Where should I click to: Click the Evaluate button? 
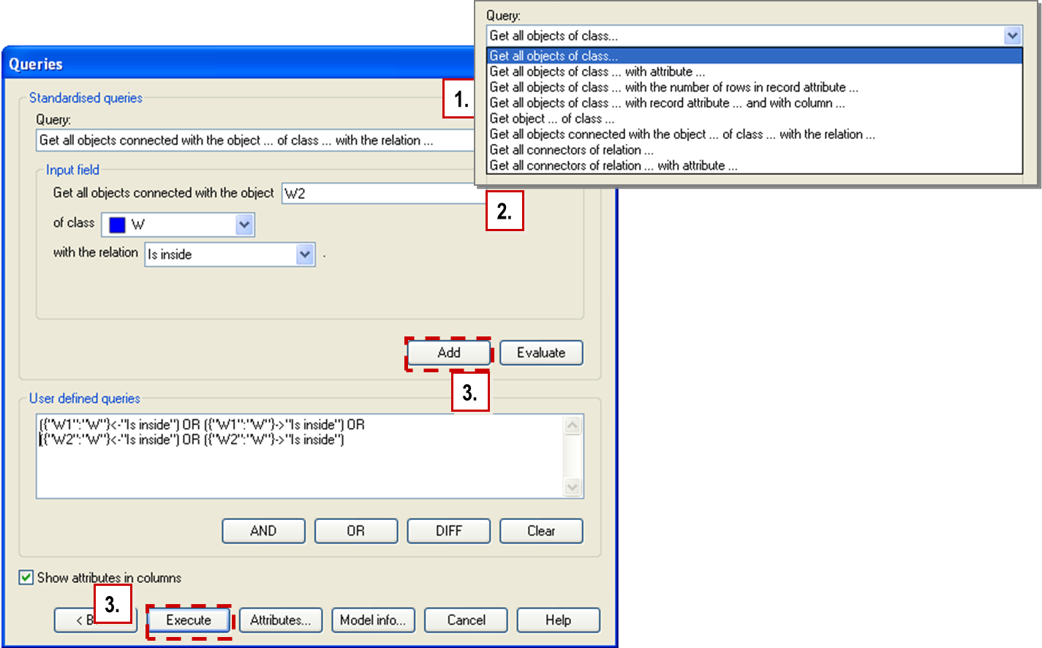(541, 353)
